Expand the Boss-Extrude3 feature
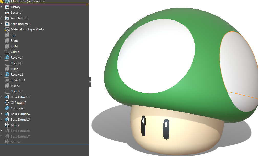This screenshot has height=156, width=258. (x=1, y=97)
